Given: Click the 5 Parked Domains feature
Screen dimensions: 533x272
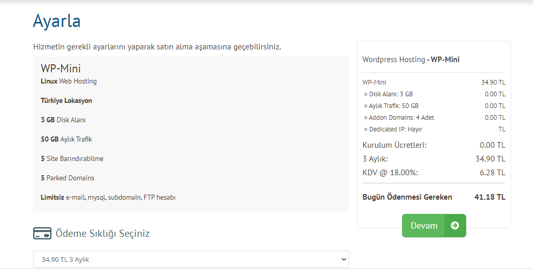Looking at the screenshot, I should tap(67, 178).
